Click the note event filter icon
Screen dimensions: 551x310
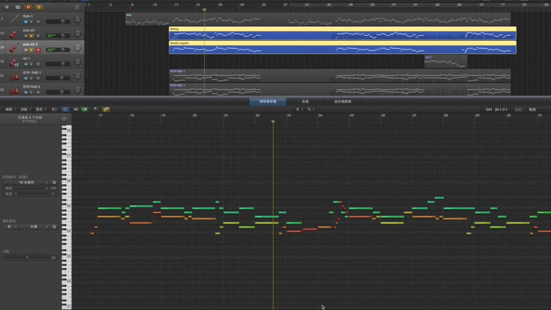95,109
